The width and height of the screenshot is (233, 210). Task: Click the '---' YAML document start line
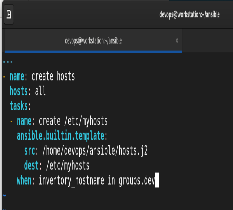[8, 62]
